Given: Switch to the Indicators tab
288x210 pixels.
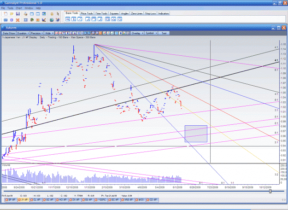Looking at the screenshot, I should tap(163, 13).
